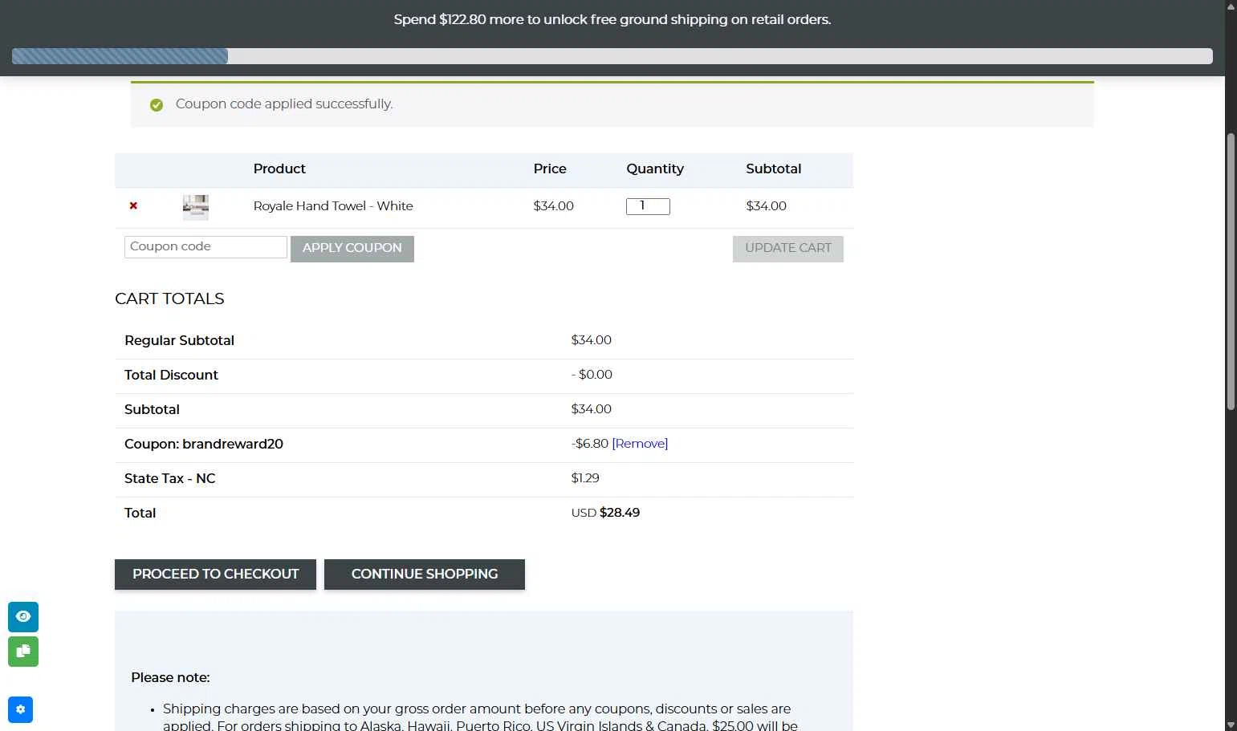
Task: Click the scrollbar down arrow
Action: pos(1231,725)
